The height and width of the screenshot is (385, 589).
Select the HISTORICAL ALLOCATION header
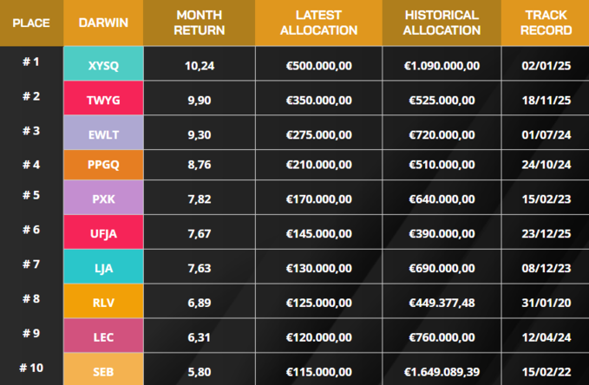[442, 23]
